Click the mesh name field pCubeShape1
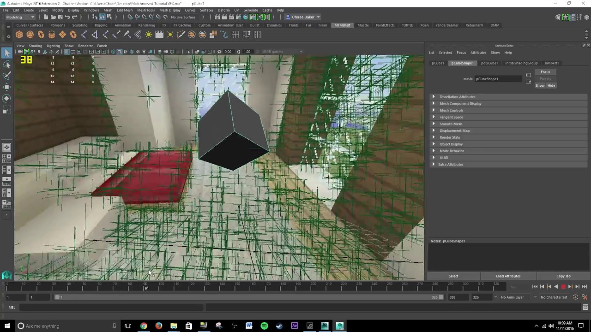The height and width of the screenshot is (332, 591). click(499, 79)
